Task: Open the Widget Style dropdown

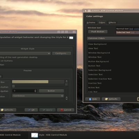Action: pyautogui.click(x=25, y=54)
